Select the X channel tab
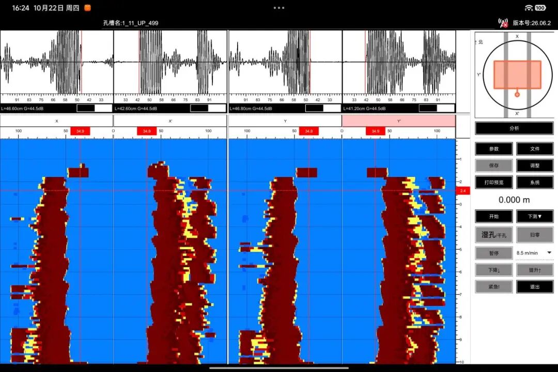This screenshot has height=372, width=558. pos(57,121)
